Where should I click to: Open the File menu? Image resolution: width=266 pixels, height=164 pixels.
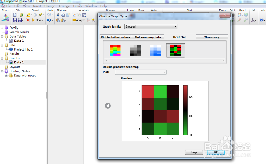(9, 6)
